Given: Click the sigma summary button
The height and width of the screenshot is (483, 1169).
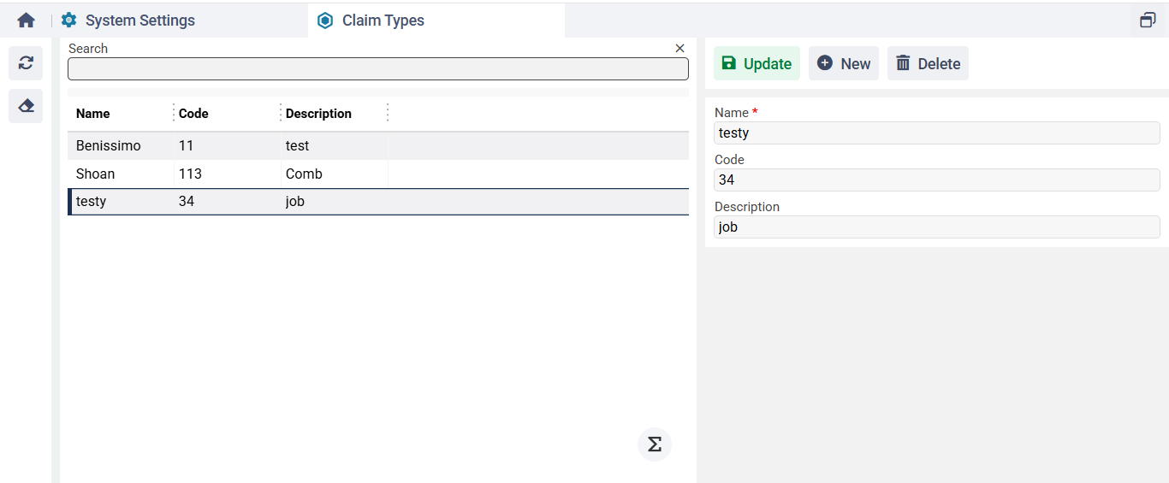Looking at the screenshot, I should tap(655, 445).
